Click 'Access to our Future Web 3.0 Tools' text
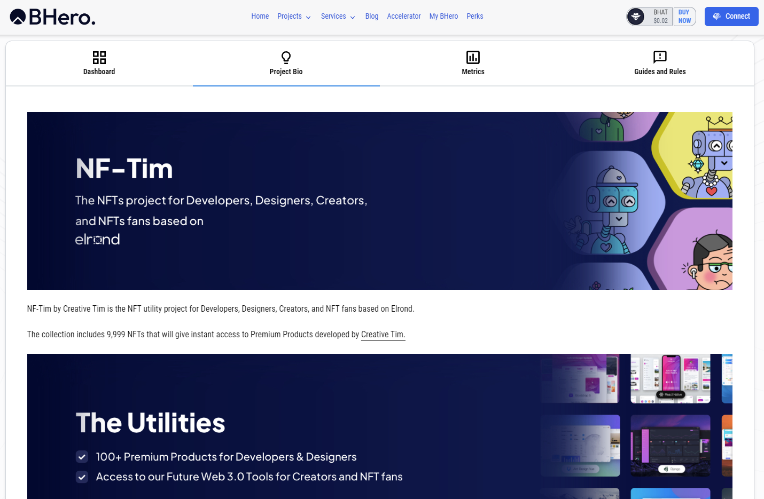 [x=250, y=477]
